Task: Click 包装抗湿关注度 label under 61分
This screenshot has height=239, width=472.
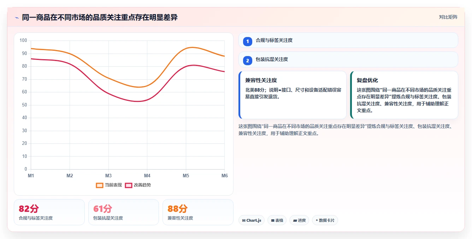Action: [x=108, y=218]
